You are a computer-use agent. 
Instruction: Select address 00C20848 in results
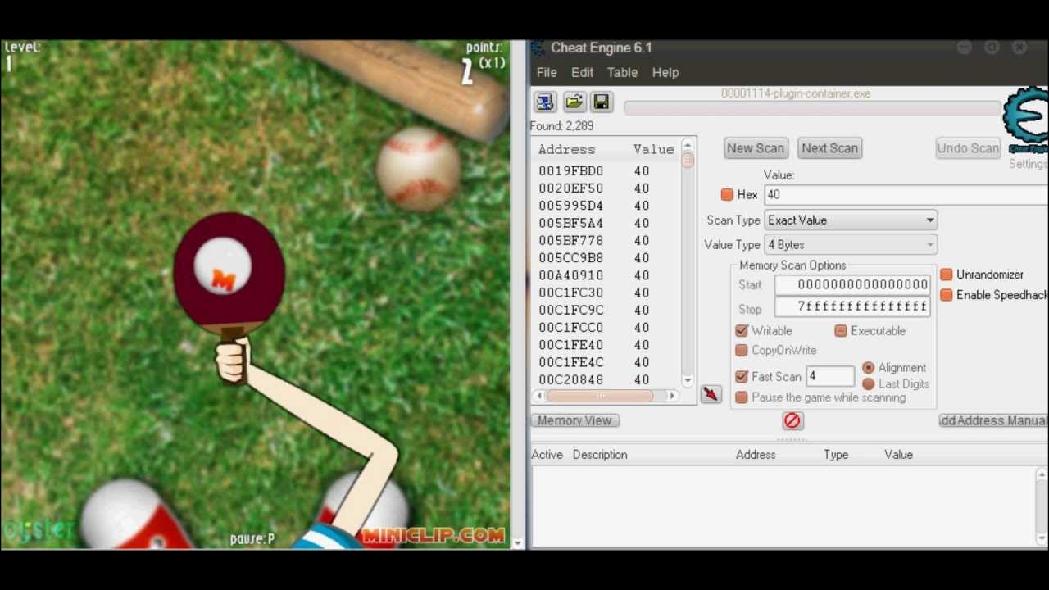click(x=570, y=380)
